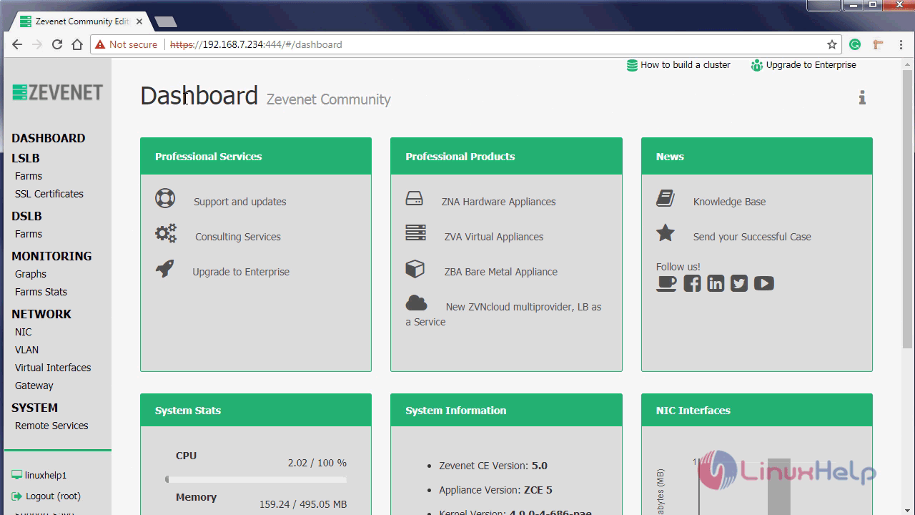The image size is (915, 515).
Task: Open Farms under DSLB
Action: pos(29,234)
